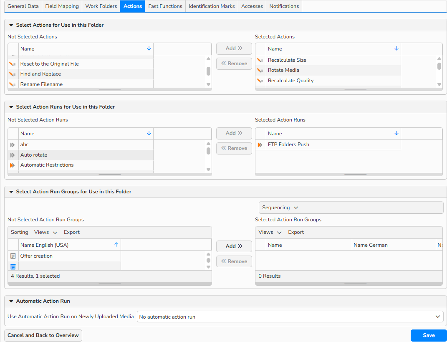Screen dimensions: 447x342
Task: Collapse Automatic Action Run section
Action: (x=11, y=301)
